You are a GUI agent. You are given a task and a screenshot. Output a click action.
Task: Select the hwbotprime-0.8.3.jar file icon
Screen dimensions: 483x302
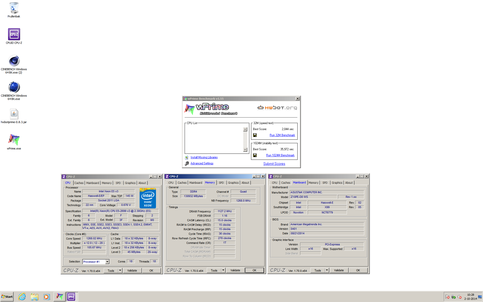(x=14, y=116)
